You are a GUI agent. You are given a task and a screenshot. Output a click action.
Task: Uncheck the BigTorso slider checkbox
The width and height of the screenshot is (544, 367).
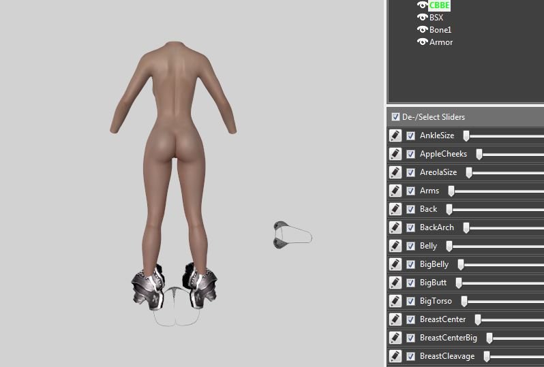click(410, 301)
